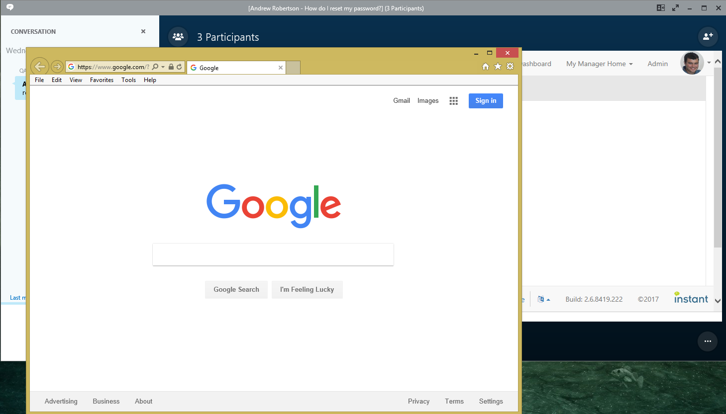Viewport: 726px width, 414px height.
Task: Close the Conversation panel
Action: [143, 31]
